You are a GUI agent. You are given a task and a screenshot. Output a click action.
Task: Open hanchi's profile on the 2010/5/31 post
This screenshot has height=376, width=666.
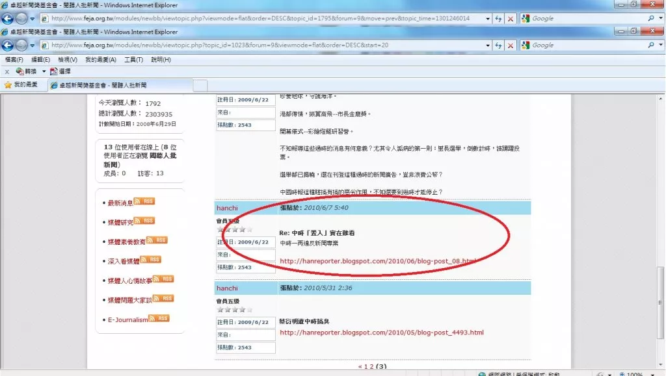click(227, 288)
